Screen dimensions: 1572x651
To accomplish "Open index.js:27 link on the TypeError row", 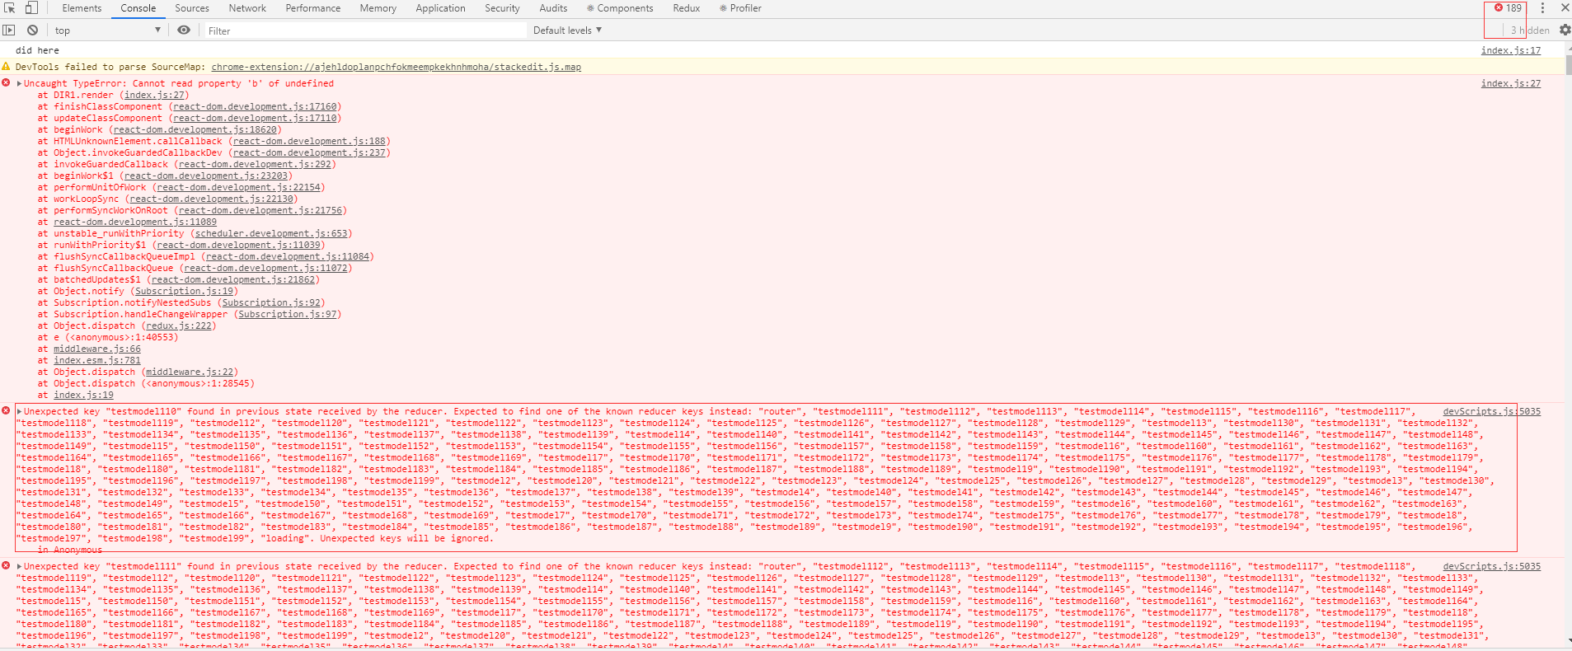I will coord(1510,83).
